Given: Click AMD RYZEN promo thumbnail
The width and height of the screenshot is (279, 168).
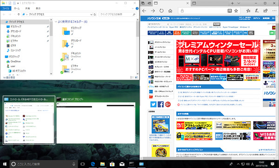Looking at the screenshot, I should 201,78.
